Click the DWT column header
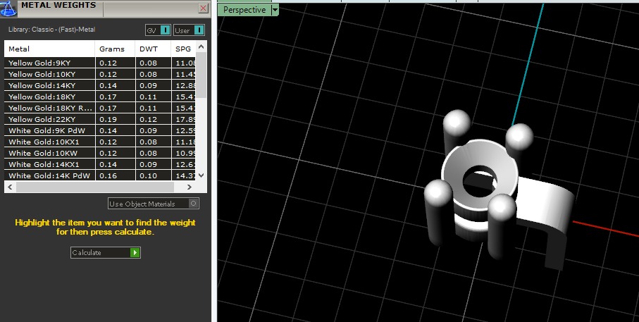 pyautogui.click(x=153, y=49)
